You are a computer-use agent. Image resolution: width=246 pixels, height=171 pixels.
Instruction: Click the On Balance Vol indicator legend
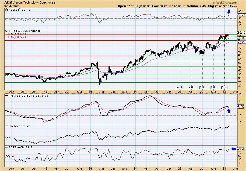[x=18, y=126]
